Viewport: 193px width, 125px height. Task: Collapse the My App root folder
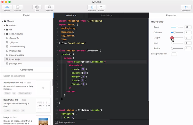[x=3, y=21]
